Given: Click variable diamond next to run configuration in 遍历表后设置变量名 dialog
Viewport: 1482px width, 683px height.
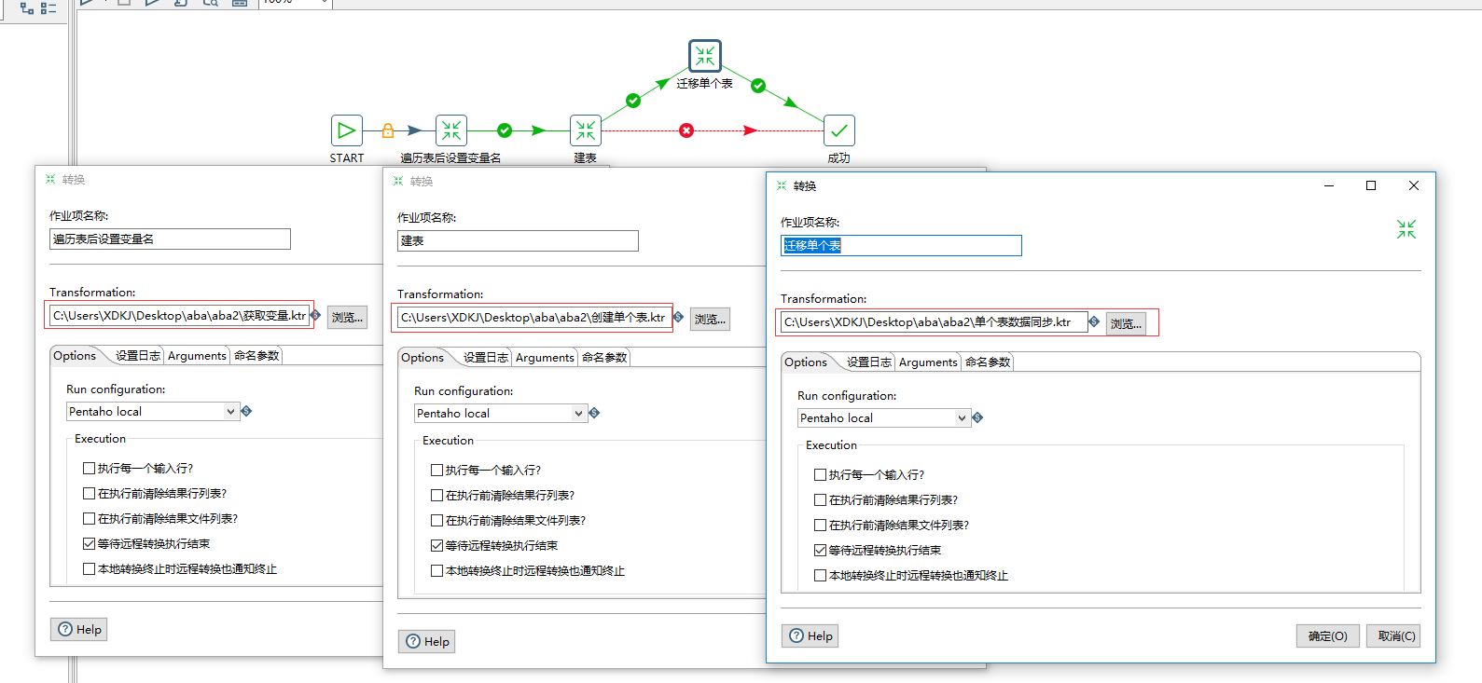Looking at the screenshot, I should [x=246, y=411].
